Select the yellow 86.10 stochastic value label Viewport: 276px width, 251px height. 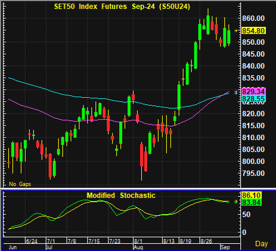pyautogui.click(x=252, y=195)
